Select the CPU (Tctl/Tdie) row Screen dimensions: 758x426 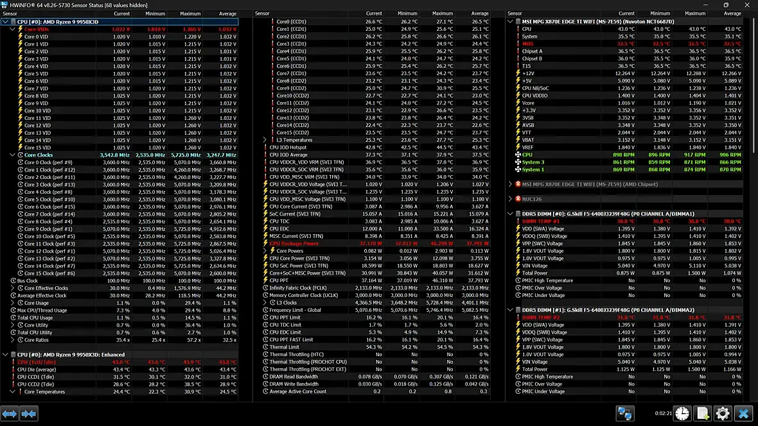click(120, 362)
